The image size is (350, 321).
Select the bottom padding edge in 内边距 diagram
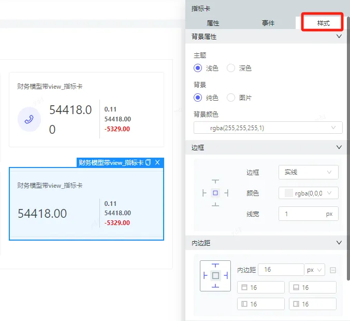click(215, 286)
